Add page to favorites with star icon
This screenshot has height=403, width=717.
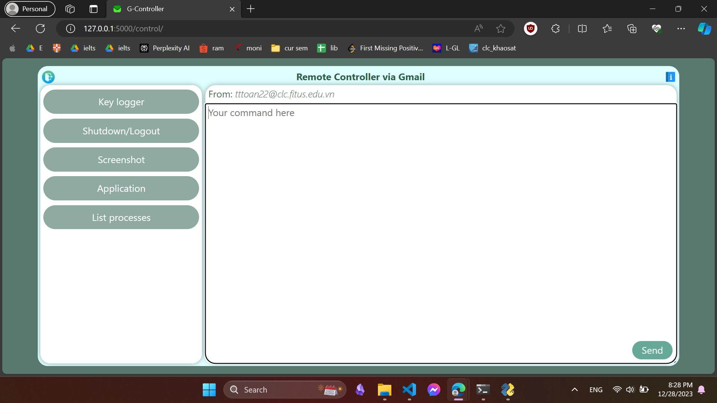point(500,28)
